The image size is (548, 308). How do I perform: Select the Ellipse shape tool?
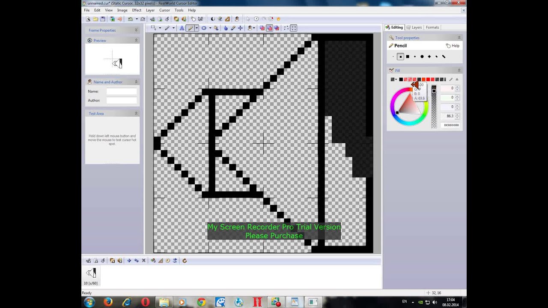[204, 28]
